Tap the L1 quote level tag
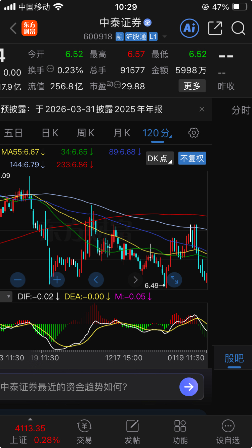Image resolution: width=252 pixels, height=448 pixels. [153, 37]
